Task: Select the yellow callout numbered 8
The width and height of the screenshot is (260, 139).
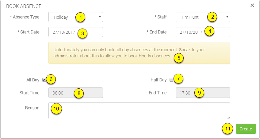Action: 79,93
